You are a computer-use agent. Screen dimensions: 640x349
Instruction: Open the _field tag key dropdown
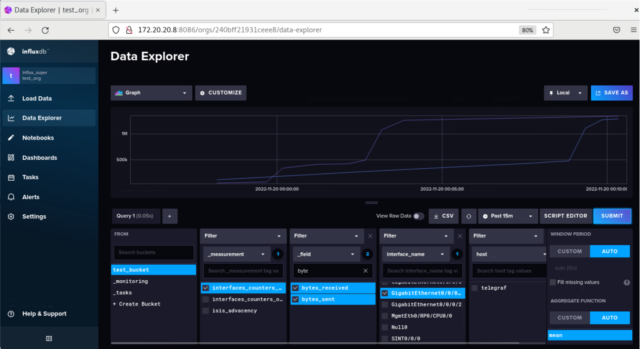click(326, 254)
